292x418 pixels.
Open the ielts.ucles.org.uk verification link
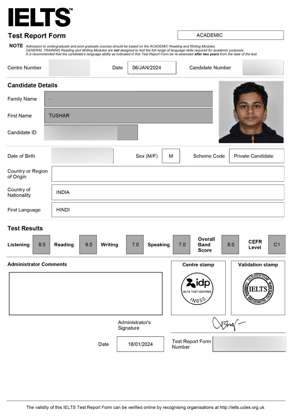pos(242,407)
